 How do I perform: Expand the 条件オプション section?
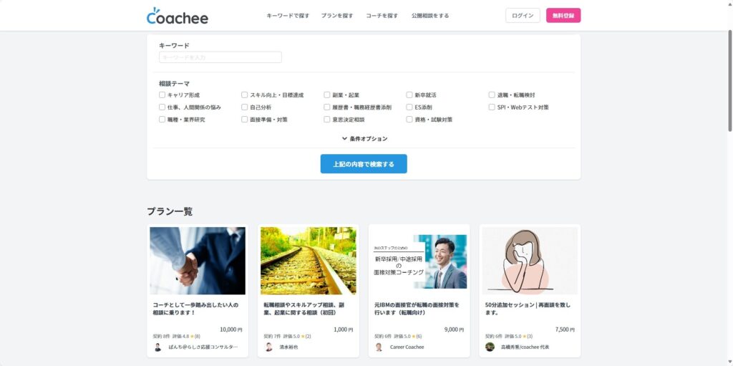[x=364, y=138]
